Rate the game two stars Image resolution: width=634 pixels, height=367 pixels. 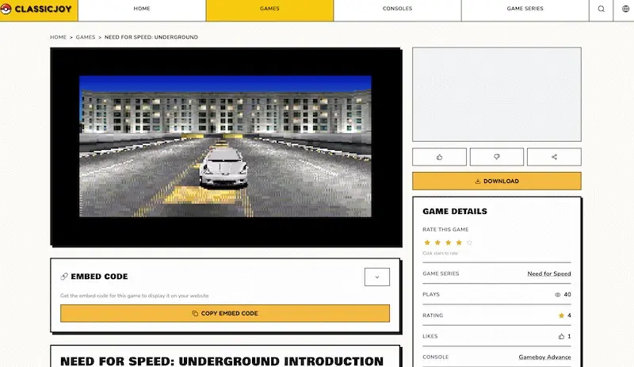coord(437,243)
